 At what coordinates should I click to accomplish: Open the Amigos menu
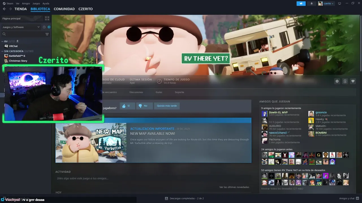26,3
